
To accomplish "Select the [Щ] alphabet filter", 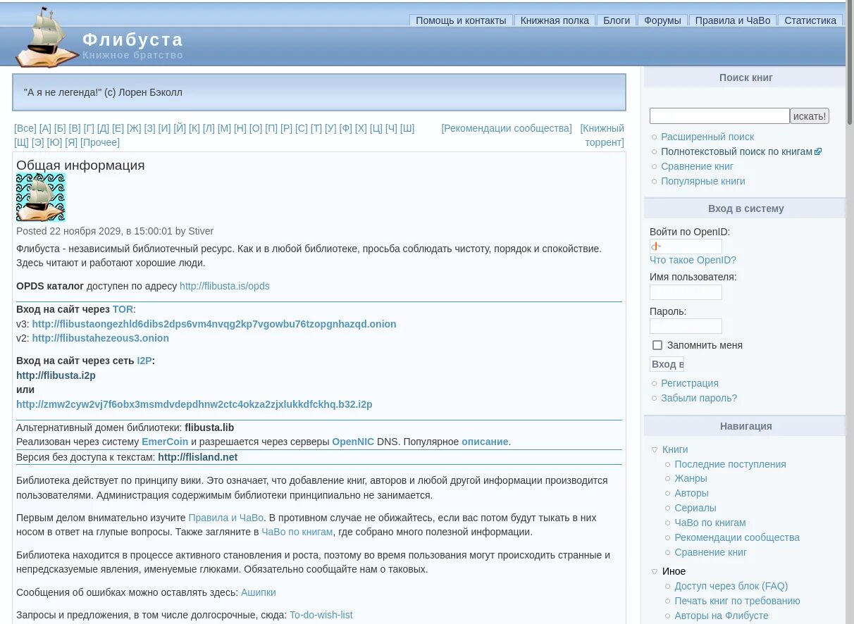I will point(22,142).
